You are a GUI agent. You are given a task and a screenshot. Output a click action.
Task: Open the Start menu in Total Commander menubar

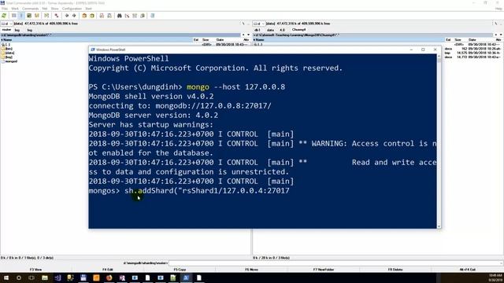coord(88,9)
